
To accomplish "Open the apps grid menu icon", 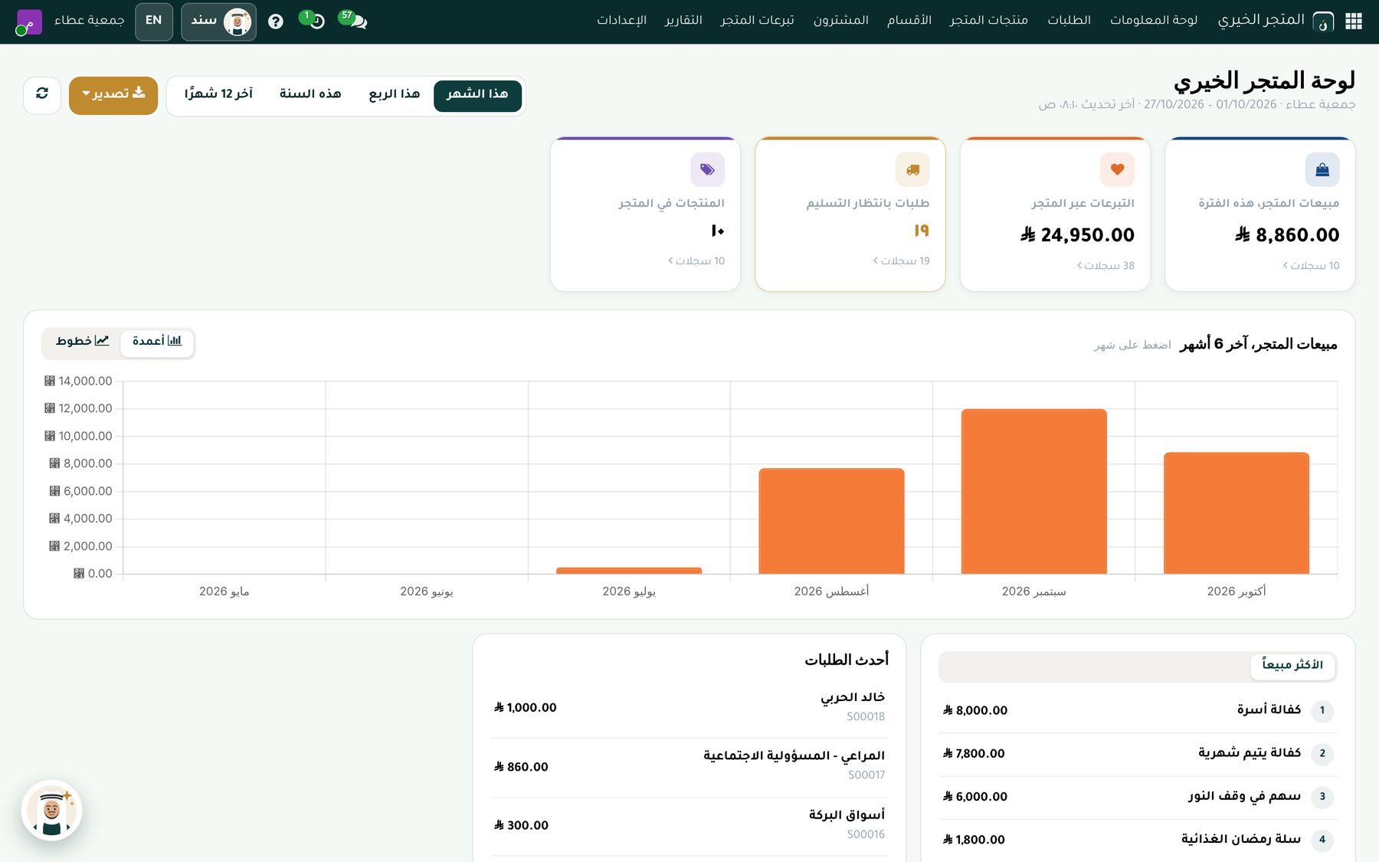I will click(1354, 21).
